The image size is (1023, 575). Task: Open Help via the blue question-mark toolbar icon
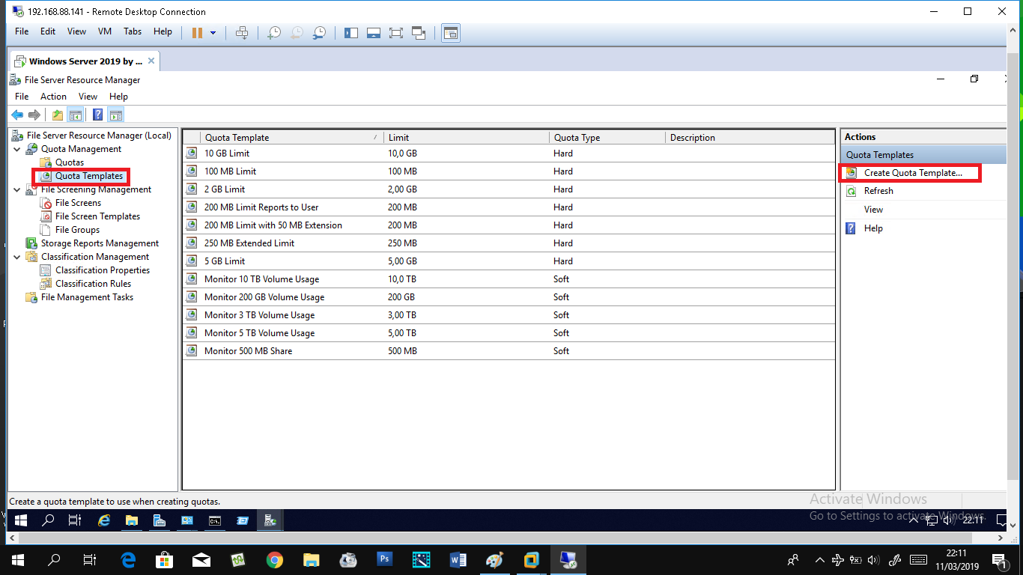[x=97, y=115]
